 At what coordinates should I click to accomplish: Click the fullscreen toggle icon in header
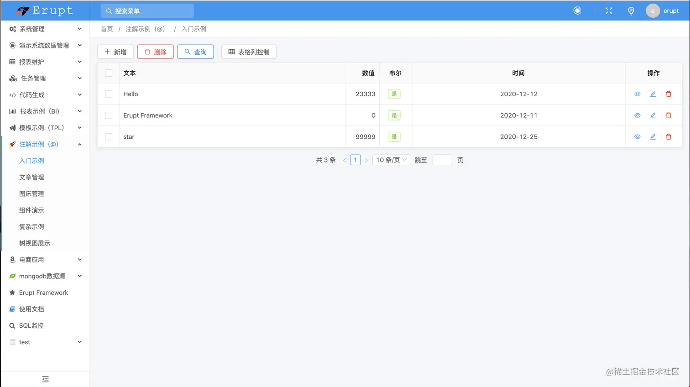609,10
